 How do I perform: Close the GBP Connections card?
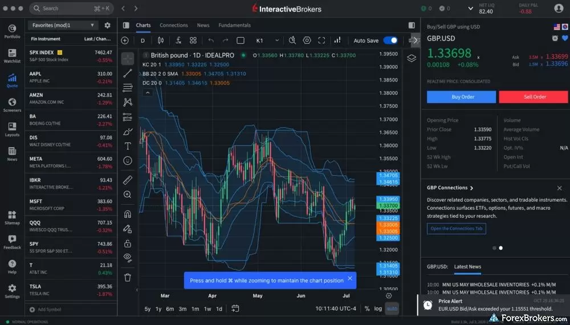click(560, 188)
